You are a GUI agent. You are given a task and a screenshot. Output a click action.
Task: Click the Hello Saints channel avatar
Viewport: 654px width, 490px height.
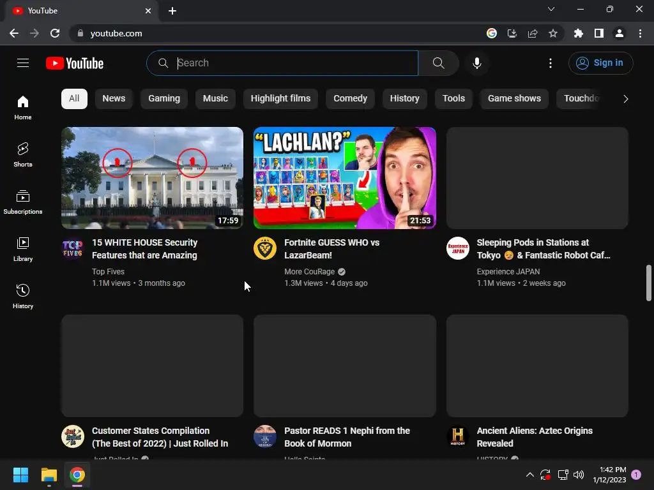pos(265,436)
